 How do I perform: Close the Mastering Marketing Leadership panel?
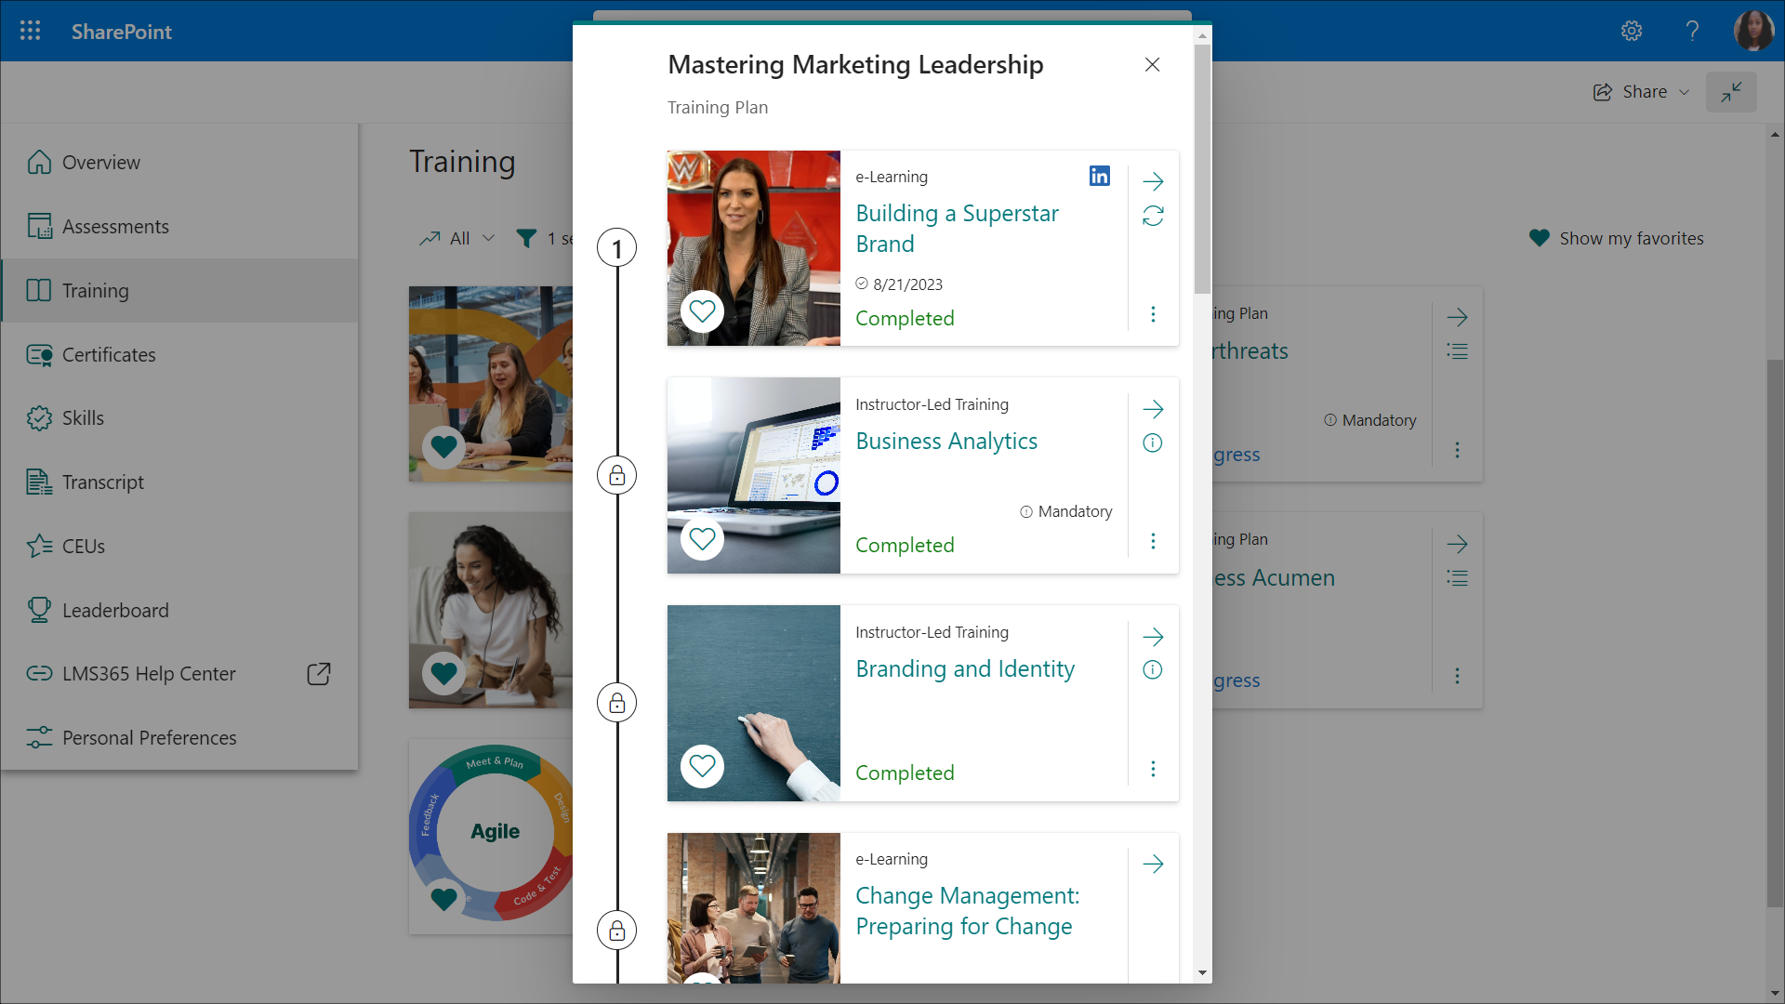coord(1152,64)
